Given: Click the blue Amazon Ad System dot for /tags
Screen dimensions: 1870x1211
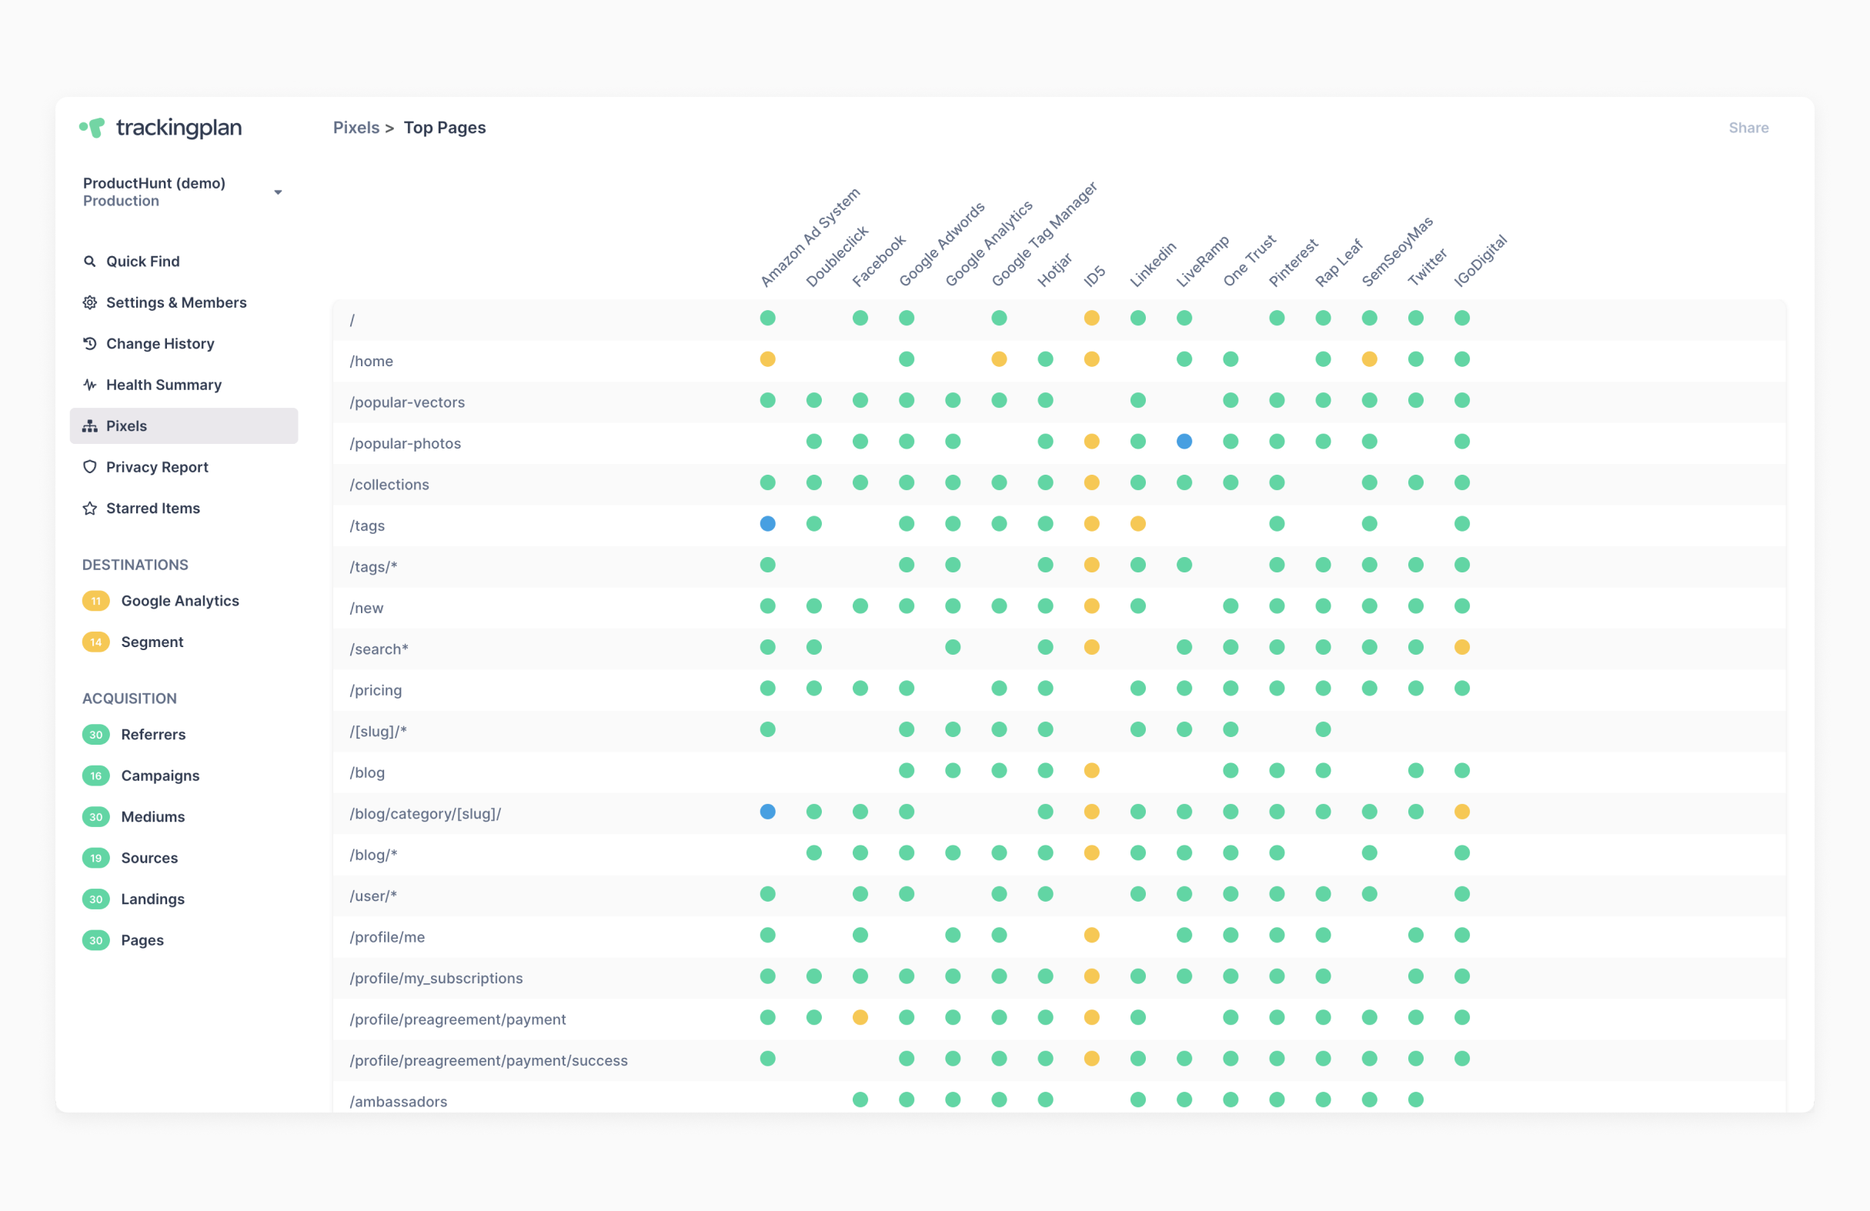Looking at the screenshot, I should [x=768, y=524].
